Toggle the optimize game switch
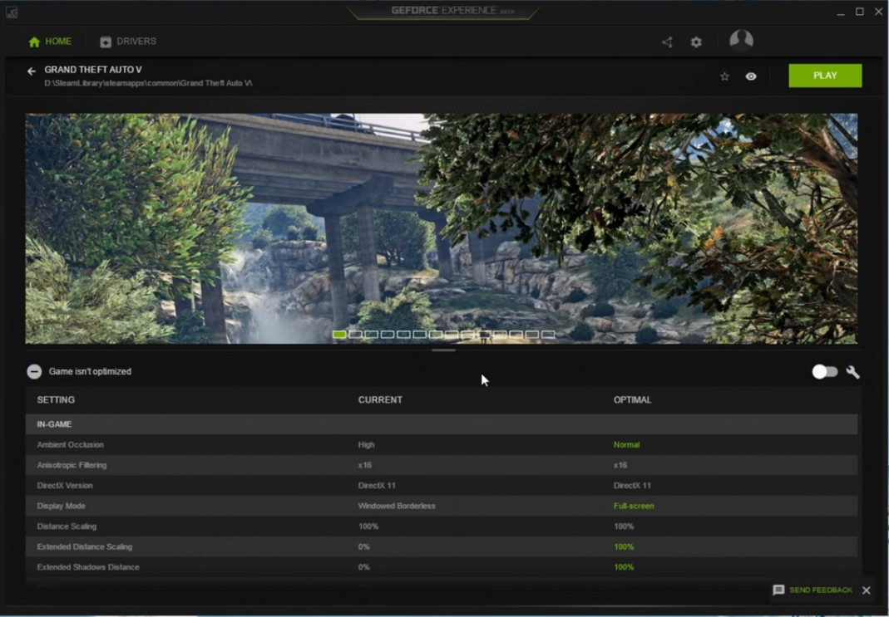Screen dimensions: 889x617 click(824, 371)
